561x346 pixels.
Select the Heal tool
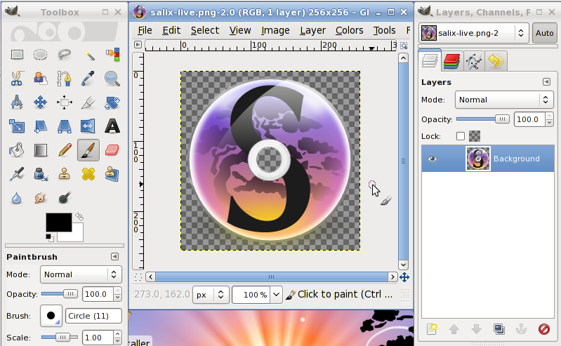88,174
